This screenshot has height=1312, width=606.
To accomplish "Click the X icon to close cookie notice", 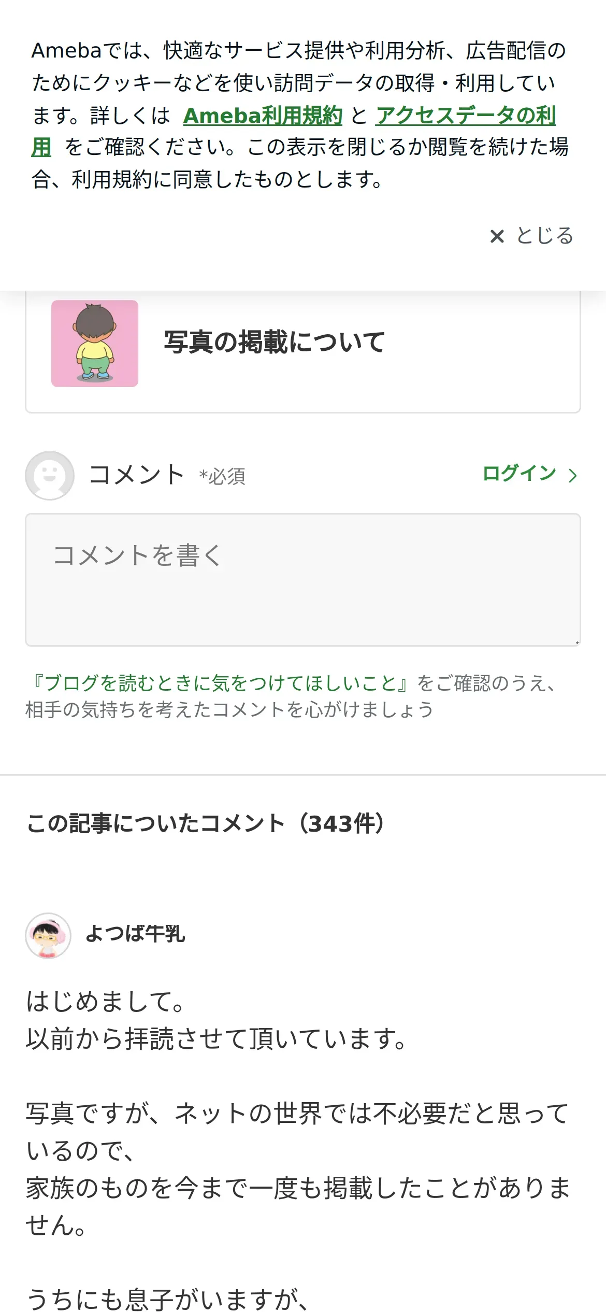I will [x=497, y=236].
